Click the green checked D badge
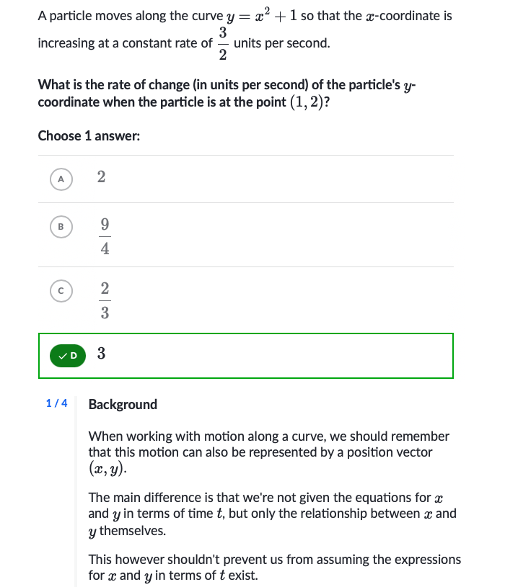The width and height of the screenshot is (505, 587). point(67,354)
